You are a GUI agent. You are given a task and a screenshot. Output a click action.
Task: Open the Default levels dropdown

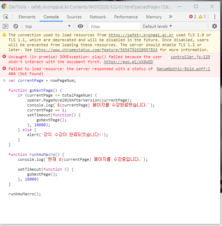[157, 26]
